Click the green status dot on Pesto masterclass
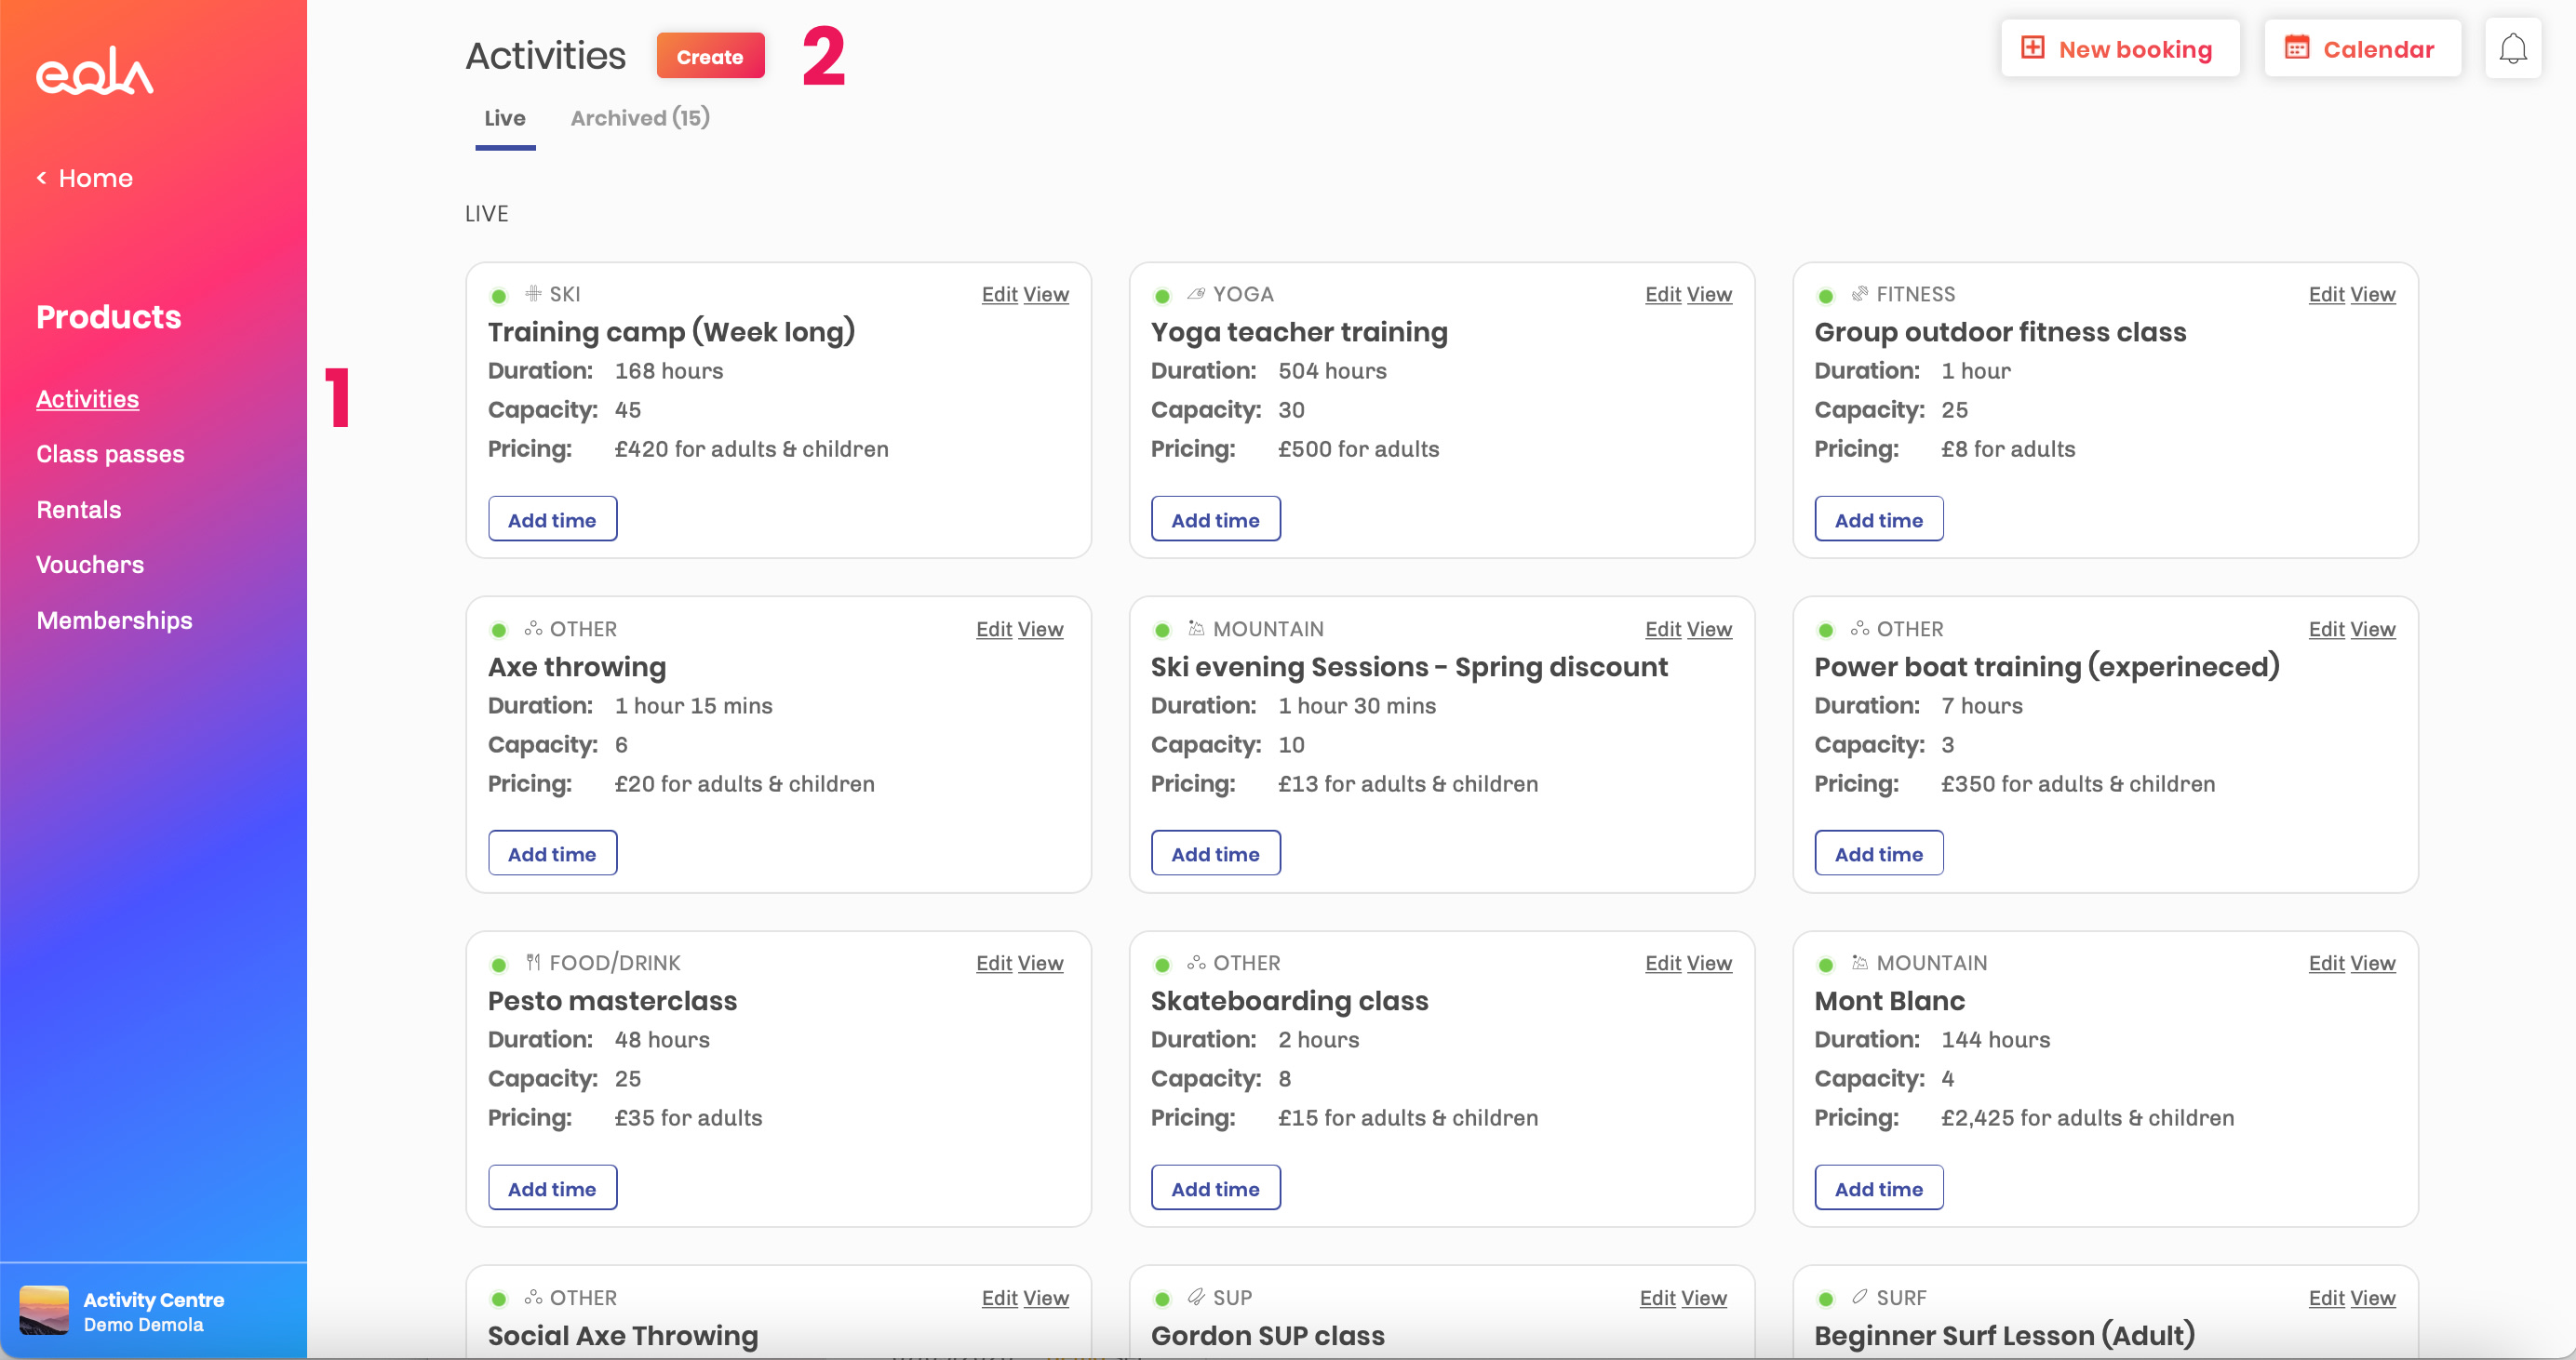The height and width of the screenshot is (1360, 2576). tap(498, 966)
